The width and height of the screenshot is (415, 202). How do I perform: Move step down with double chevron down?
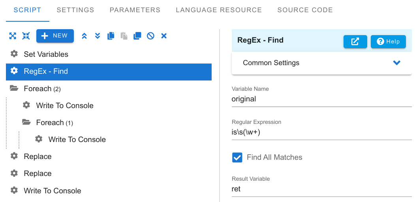click(x=98, y=36)
